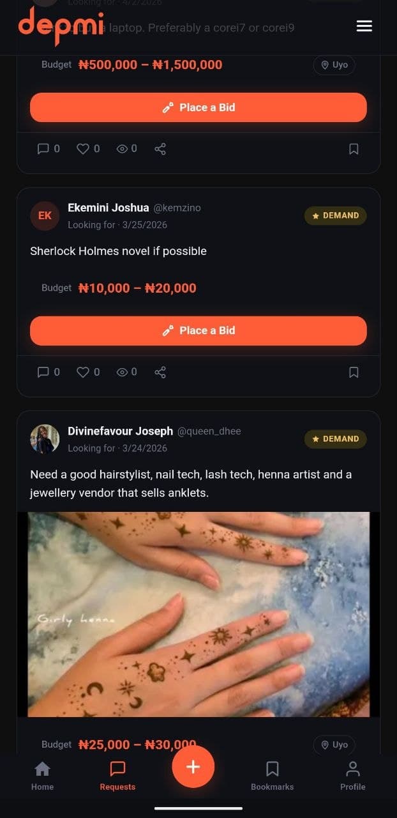Like Ekemini Joshua's Sherlock Holmes request
Screen dimensions: 397x818
(83, 372)
